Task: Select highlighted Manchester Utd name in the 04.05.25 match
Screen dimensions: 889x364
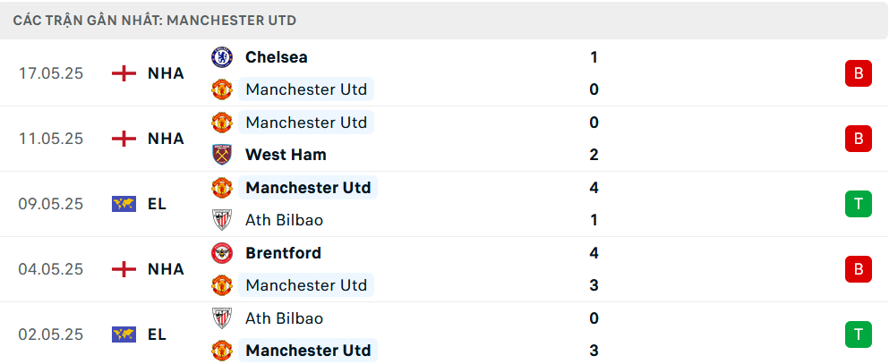Action: (x=306, y=284)
